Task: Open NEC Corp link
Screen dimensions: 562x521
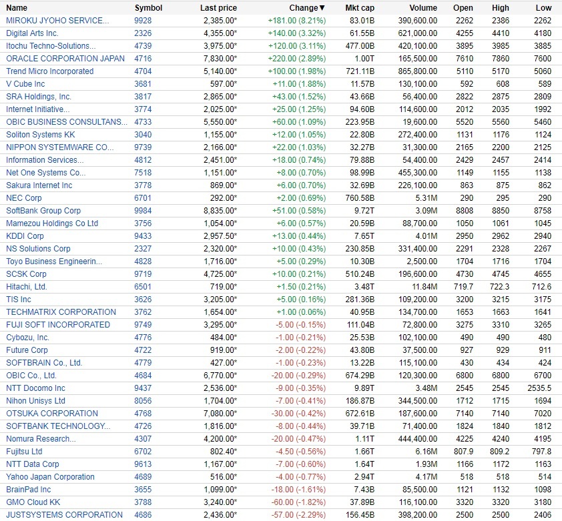Action: pos(23,198)
